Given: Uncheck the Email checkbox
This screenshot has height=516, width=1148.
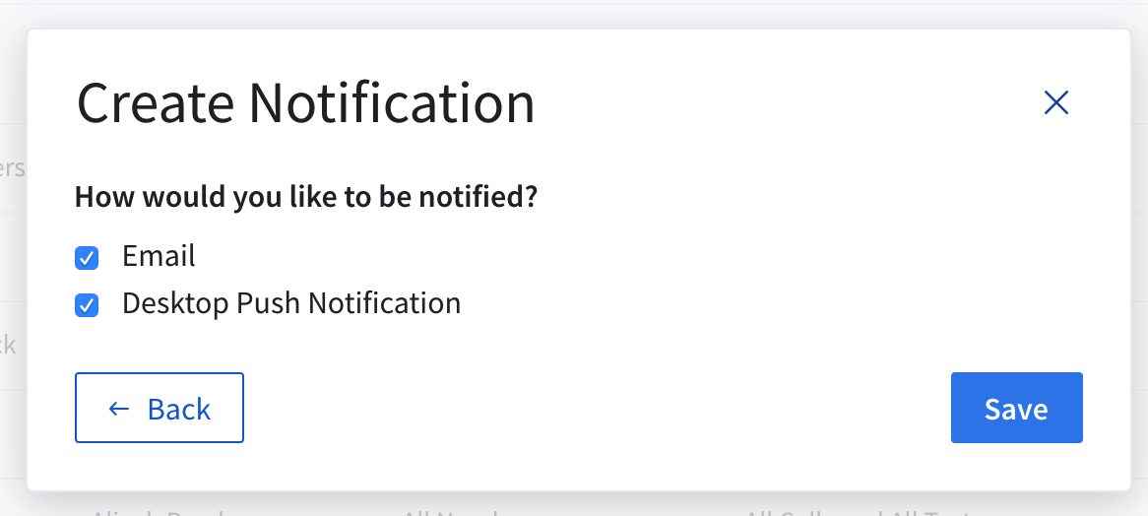Looking at the screenshot, I should pyautogui.click(x=87, y=258).
